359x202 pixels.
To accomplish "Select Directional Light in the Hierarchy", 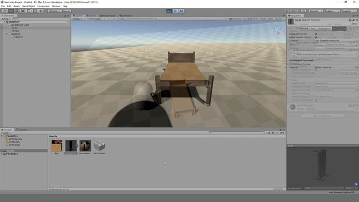I will (x=20, y=25).
